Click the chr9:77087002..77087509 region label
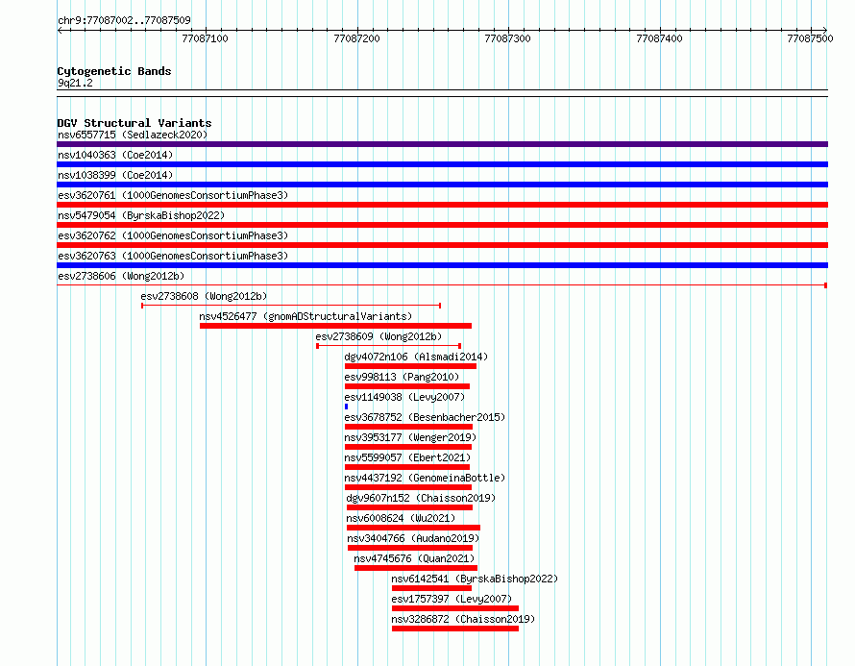 (x=124, y=20)
